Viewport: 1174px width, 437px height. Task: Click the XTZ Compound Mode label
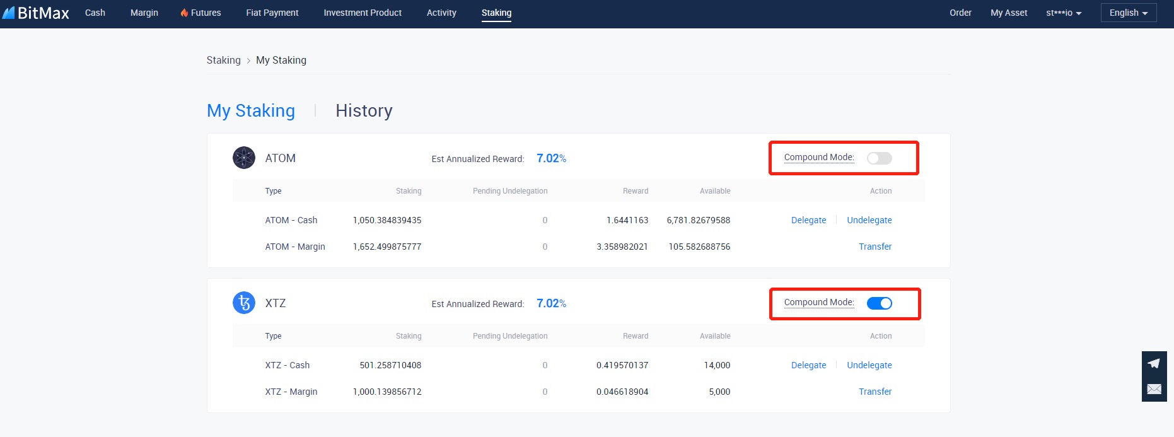818,303
